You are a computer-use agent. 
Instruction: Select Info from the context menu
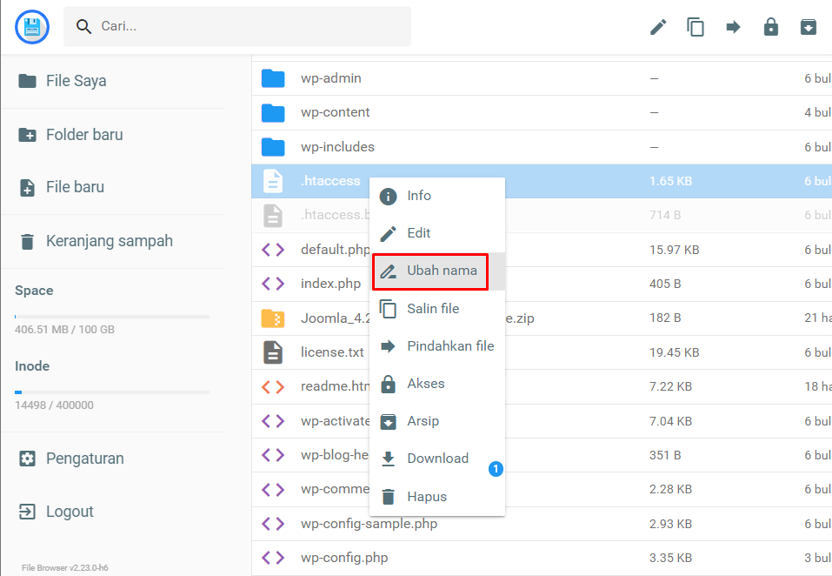coord(418,196)
